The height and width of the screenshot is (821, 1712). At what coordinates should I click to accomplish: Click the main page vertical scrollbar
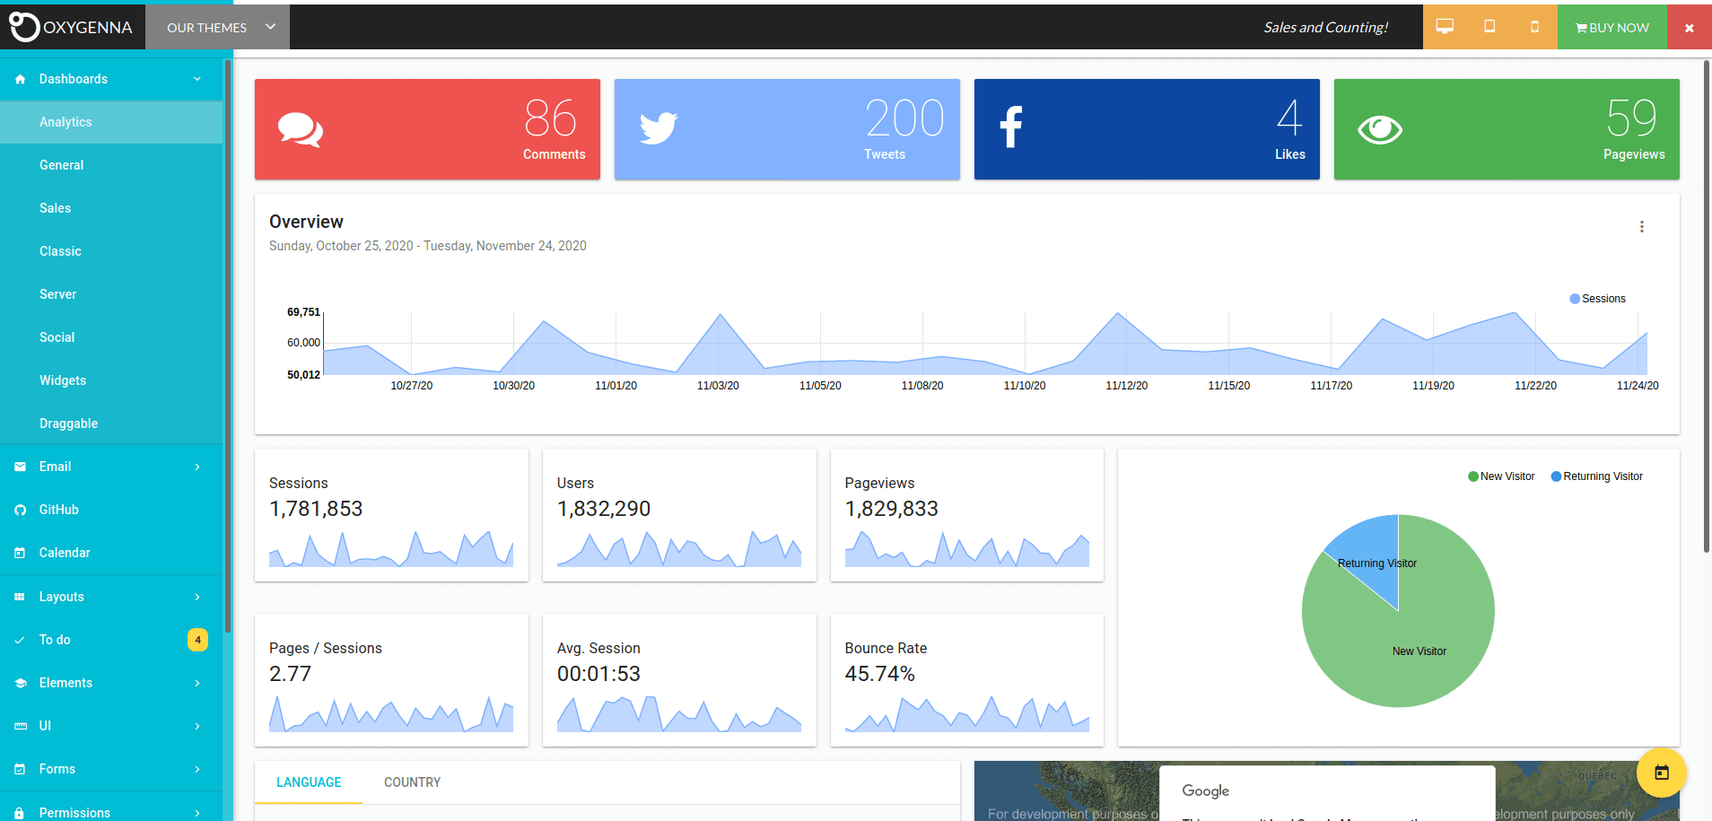[1706, 305]
